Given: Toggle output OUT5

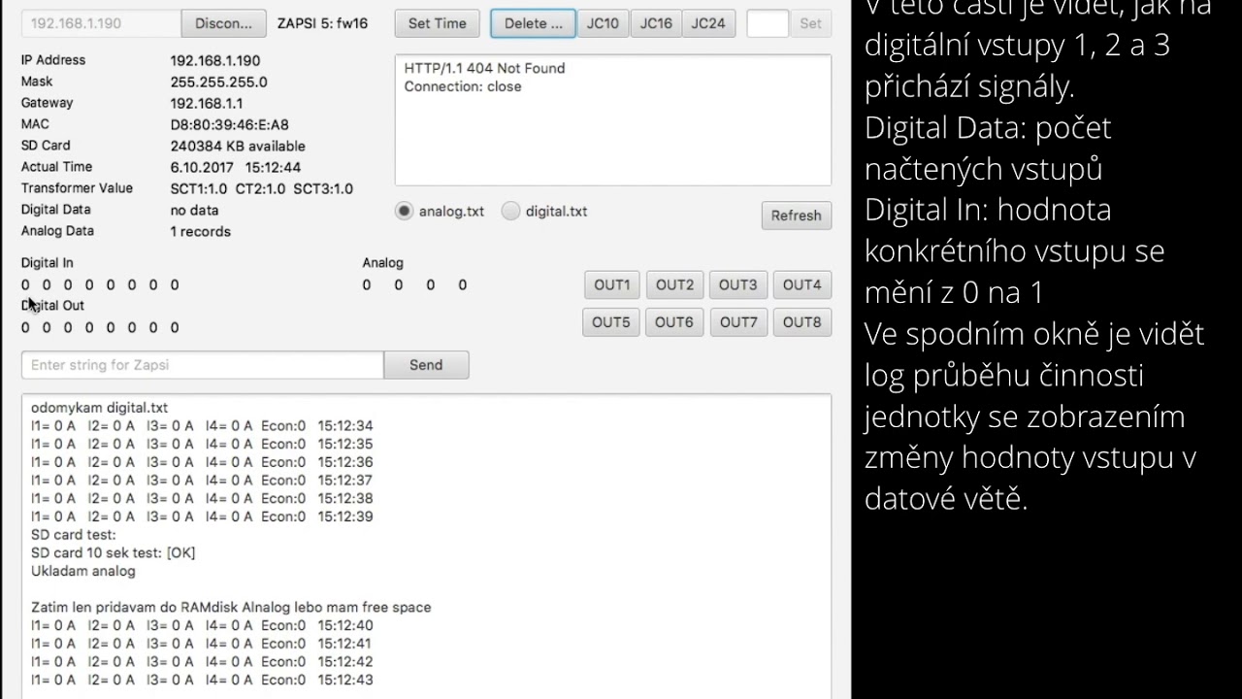Looking at the screenshot, I should 611,322.
